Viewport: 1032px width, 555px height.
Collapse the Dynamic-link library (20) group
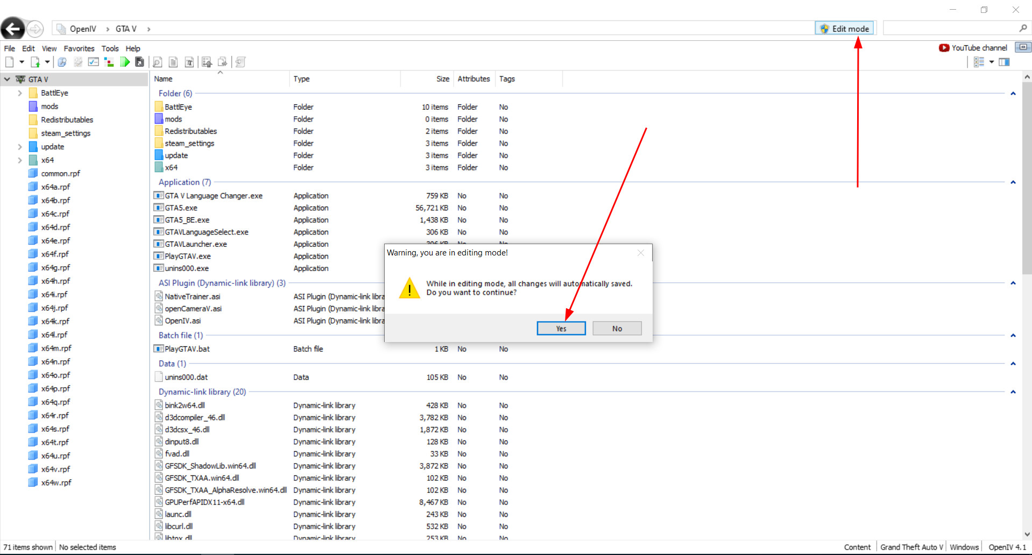click(x=1013, y=392)
